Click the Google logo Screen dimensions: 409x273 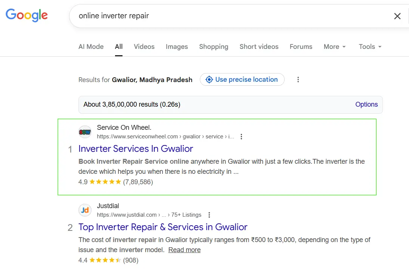point(27,15)
